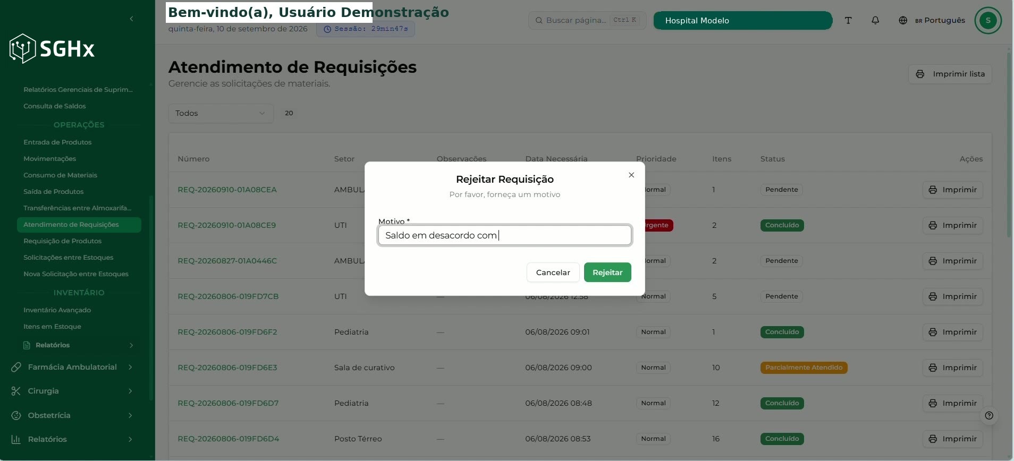Collapse the sidebar with the chevron
The image size is (1014, 461).
tap(131, 19)
